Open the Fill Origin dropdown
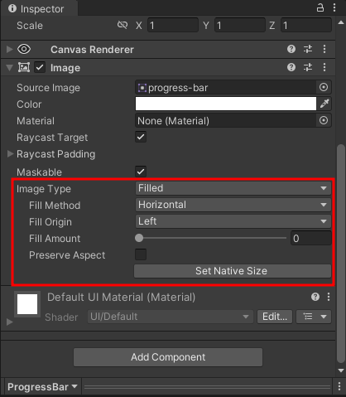Viewport: 346px width, 397px height. pyautogui.click(x=233, y=221)
